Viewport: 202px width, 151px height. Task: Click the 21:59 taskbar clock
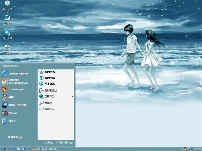click(198, 149)
